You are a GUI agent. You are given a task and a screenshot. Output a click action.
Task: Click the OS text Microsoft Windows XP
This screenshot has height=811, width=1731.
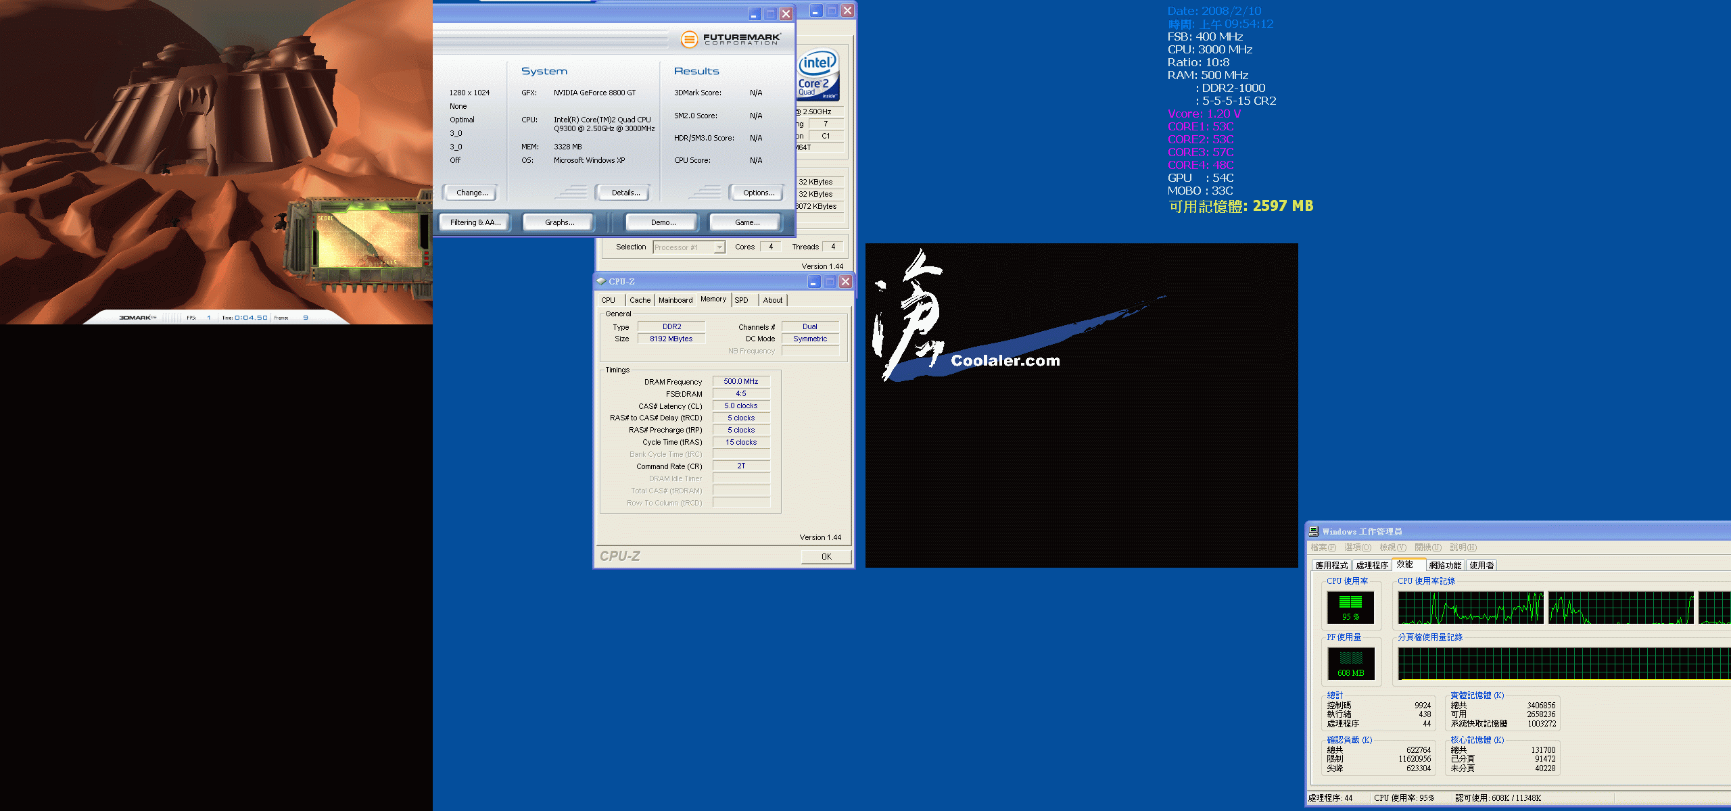pos(589,161)
